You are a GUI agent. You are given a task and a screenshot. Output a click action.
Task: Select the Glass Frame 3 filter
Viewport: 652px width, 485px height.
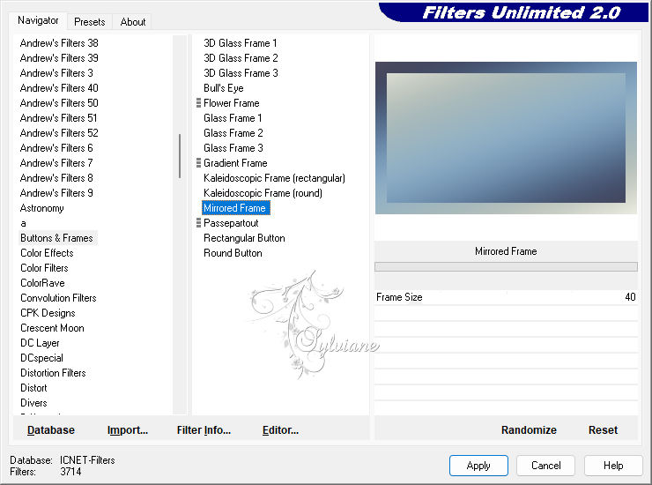[233, 148]
